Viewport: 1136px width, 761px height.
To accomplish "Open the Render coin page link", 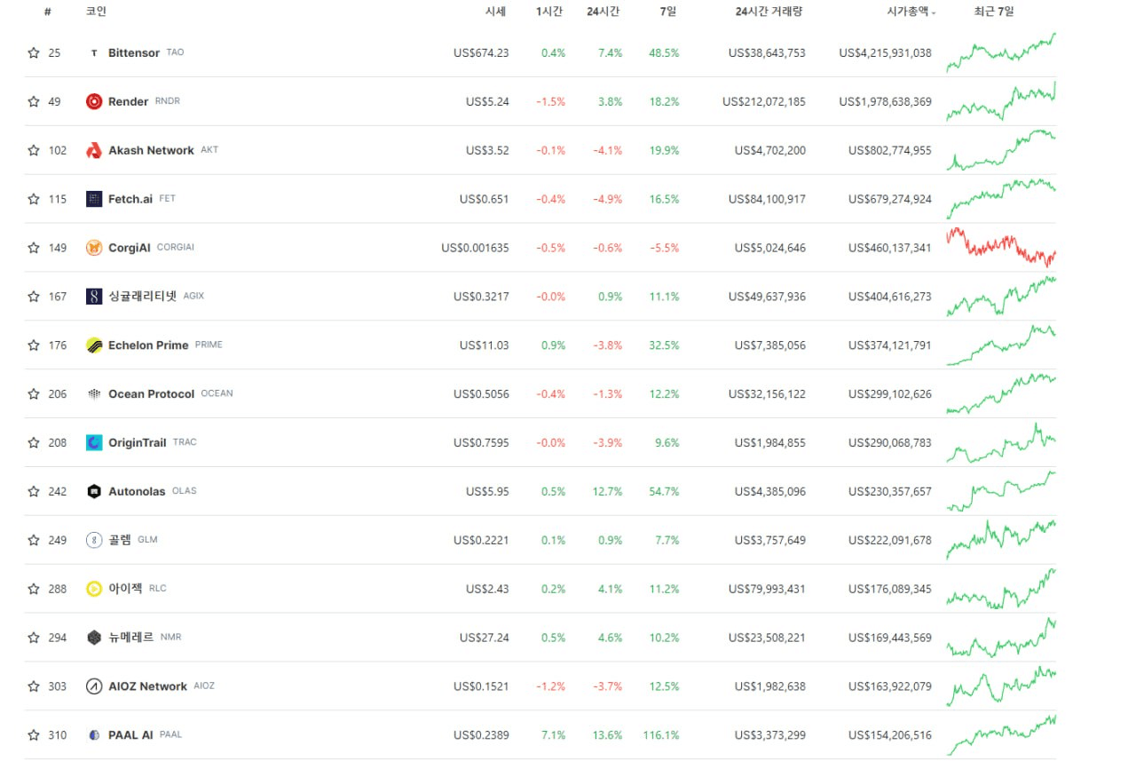I will 128,102.
